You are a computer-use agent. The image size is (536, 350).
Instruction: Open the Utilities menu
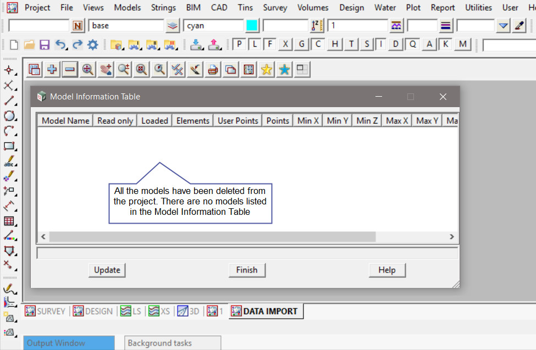coord(478,8)
